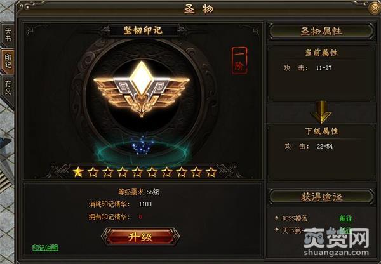381x264 pixels.
Task: Open the 印记 side tab
Action: pos(8,61)
